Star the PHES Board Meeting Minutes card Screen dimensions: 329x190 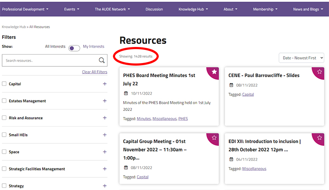click(x=214, y=72)
